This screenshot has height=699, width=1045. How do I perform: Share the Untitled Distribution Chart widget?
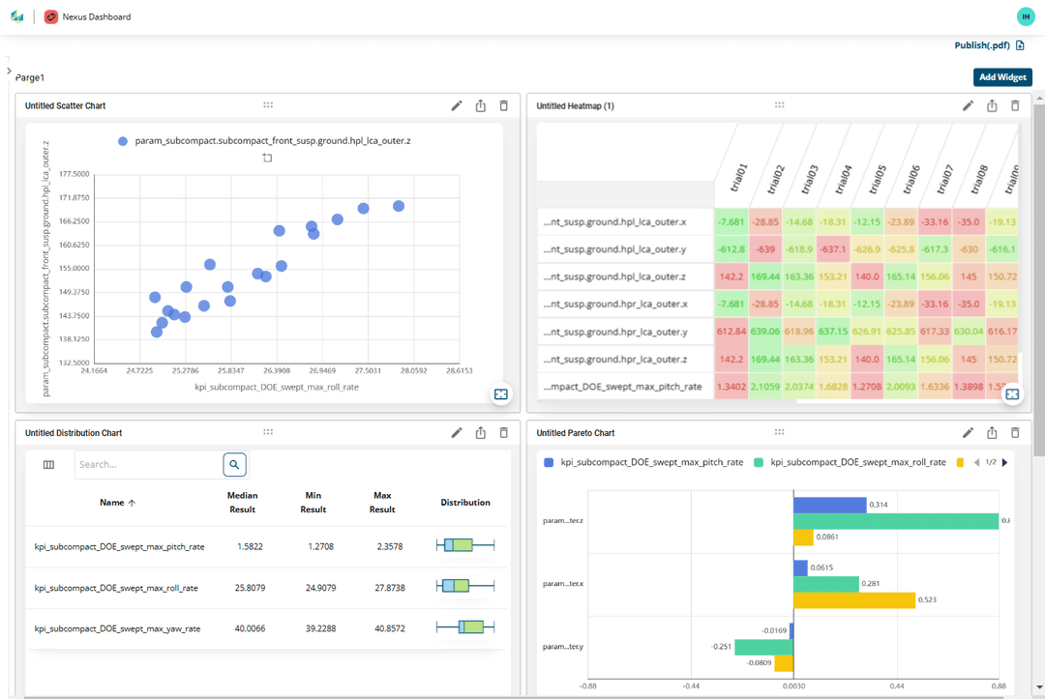480,433
